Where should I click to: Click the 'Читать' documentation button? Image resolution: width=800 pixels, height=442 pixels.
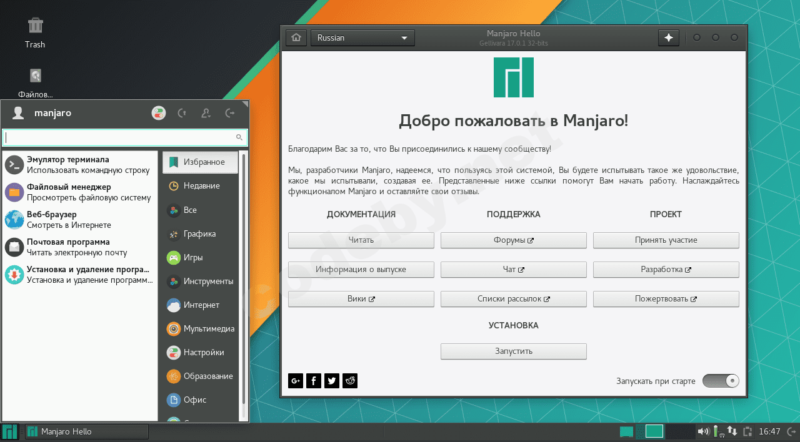[x=361, y=240]
